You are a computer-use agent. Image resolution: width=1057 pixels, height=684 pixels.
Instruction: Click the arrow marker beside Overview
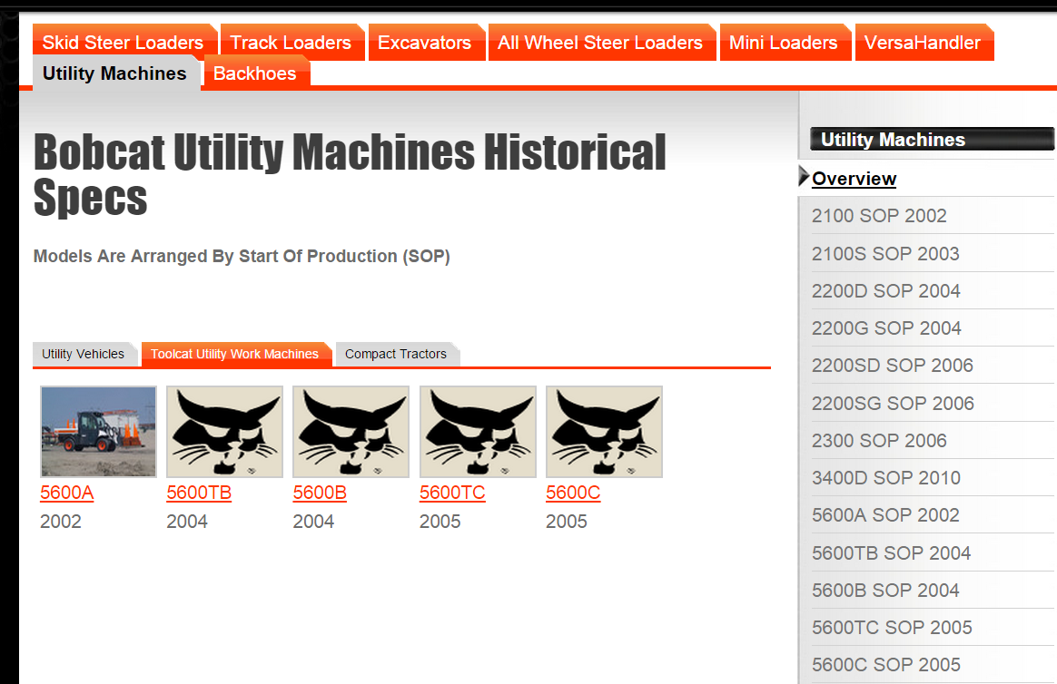pos(804,176)
